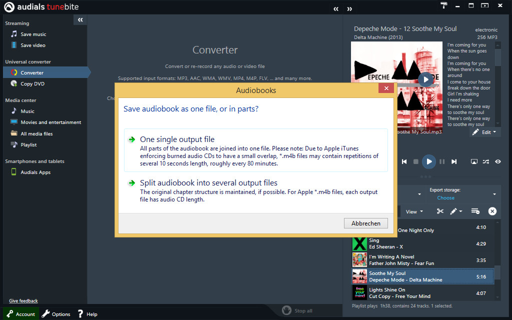Screen dimensions: 512x320
Task: Choose One single output file option
Action: point(256,150)
